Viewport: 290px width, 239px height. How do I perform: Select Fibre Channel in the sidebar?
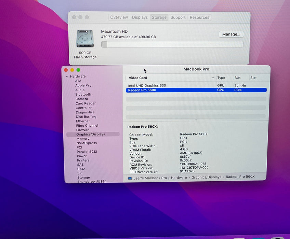pos(87,126)
